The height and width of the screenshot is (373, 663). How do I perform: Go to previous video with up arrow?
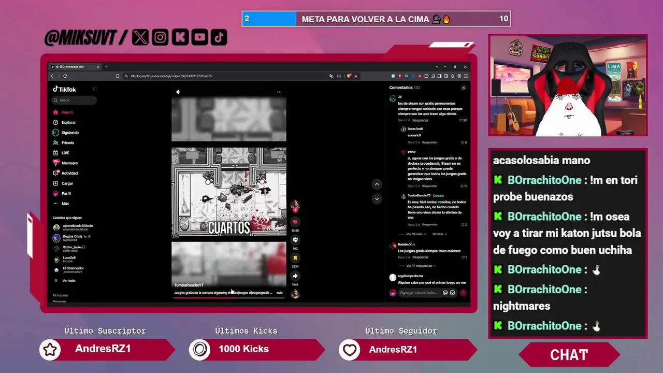377,184
